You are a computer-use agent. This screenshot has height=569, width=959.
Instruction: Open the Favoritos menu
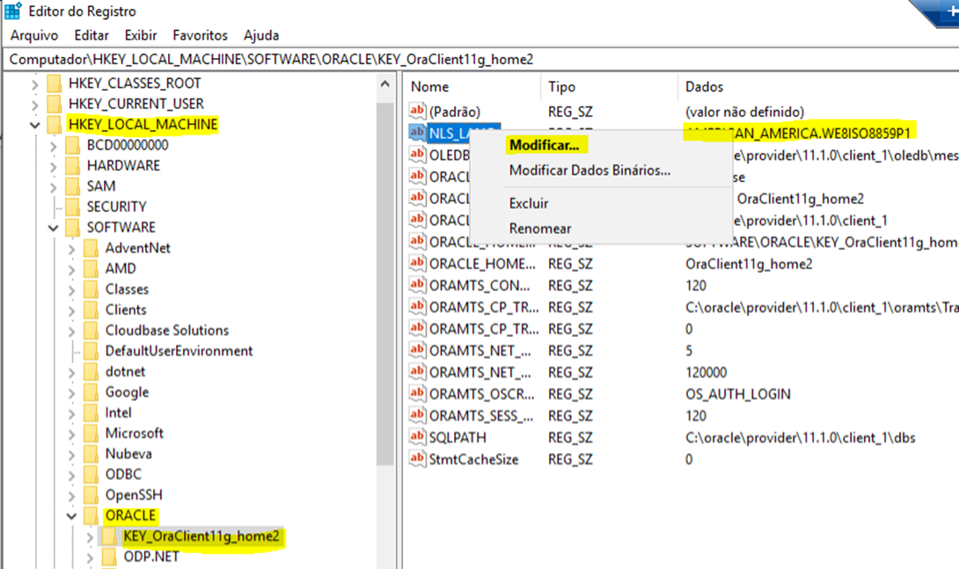click(x=200, y=35)
